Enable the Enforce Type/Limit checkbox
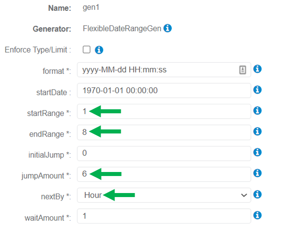This screenshot has height=232, width=284. click(x=86, y=50)
